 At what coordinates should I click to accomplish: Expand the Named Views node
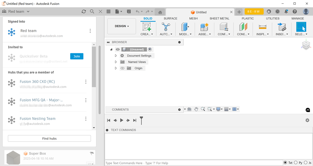coord(116,62)
